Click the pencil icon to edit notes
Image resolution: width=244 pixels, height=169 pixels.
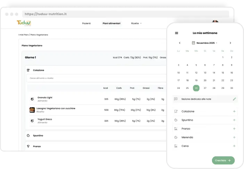[234, 99]
